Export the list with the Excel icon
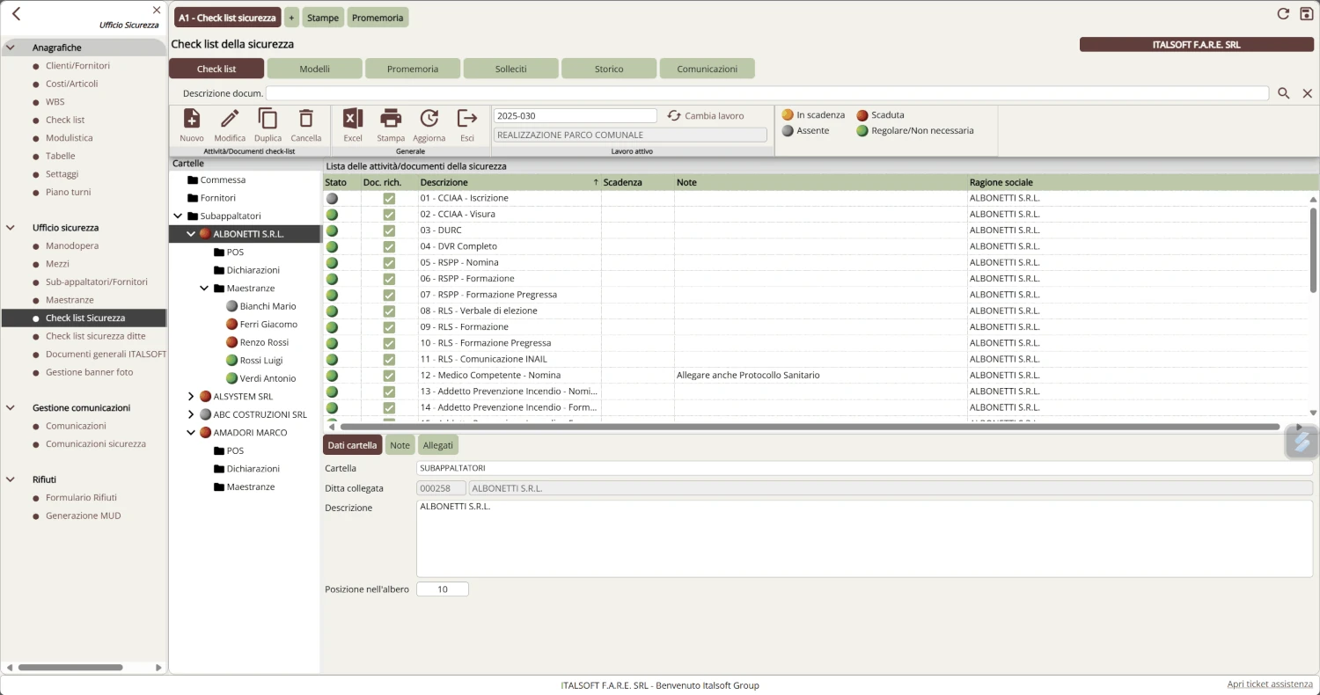1320x695 pixels. pos(353,119)
